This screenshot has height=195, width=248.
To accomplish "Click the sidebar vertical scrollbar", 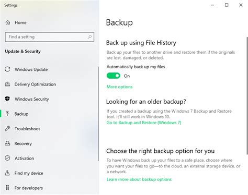I will coord(98,114).
